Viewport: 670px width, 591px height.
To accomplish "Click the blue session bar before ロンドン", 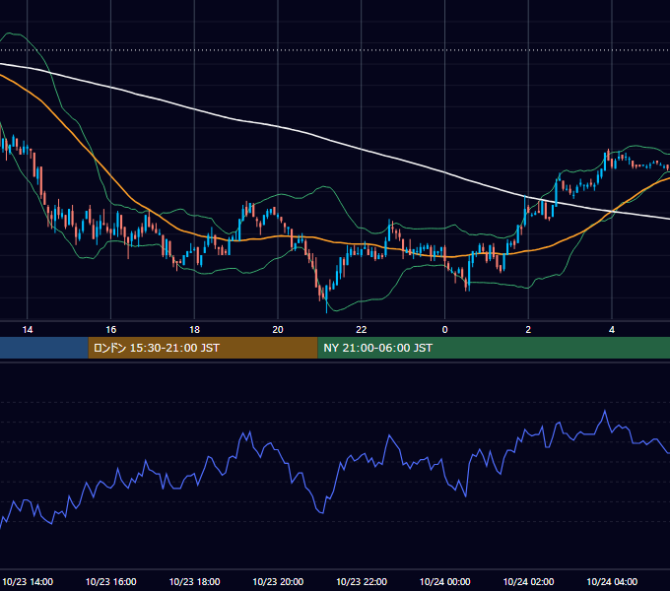I will coord(44,348).
